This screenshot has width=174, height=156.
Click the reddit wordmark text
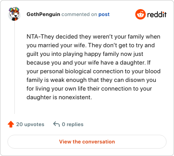157,14
